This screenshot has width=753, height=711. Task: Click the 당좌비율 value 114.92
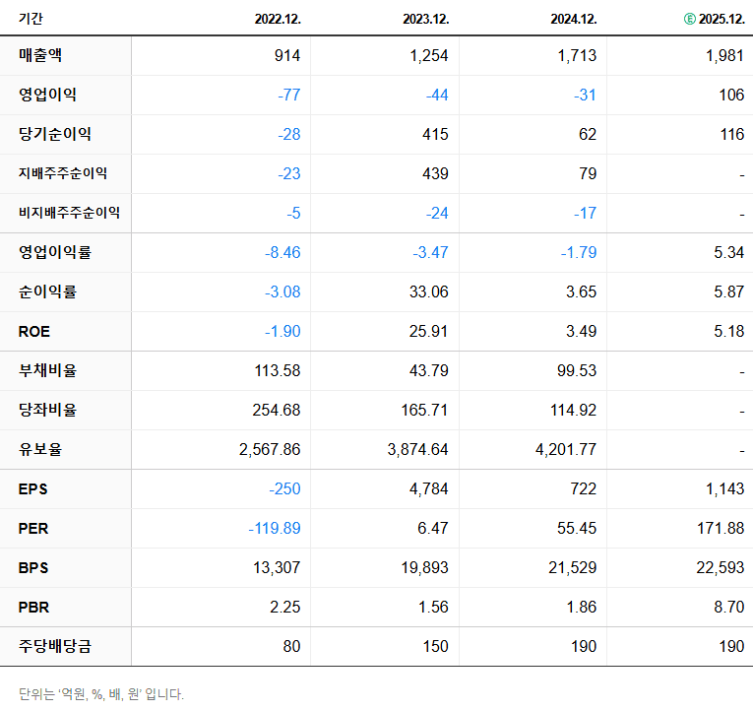point(574,411)
